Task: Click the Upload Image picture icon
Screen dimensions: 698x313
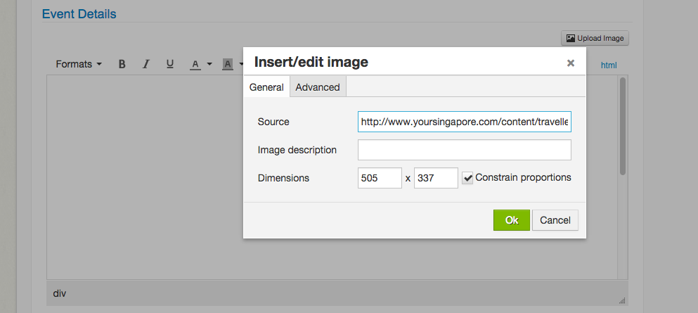Action: 570,38
